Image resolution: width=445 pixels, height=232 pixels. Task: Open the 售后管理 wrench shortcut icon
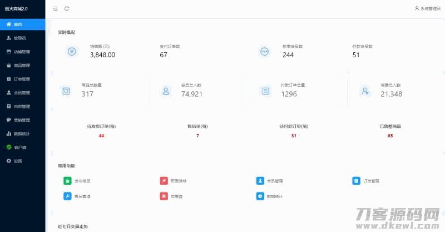(67, 196)
